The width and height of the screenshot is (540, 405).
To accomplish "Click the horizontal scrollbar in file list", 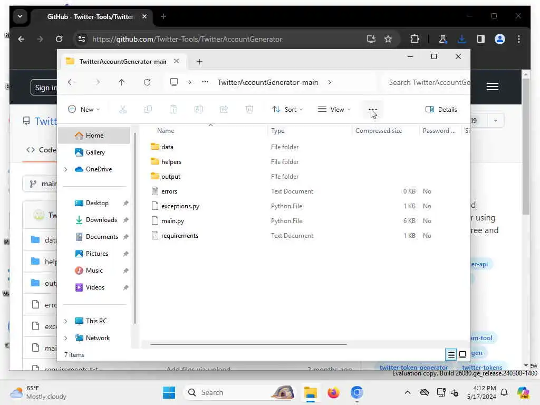I will pyautogui.click(x=248, y=344).
